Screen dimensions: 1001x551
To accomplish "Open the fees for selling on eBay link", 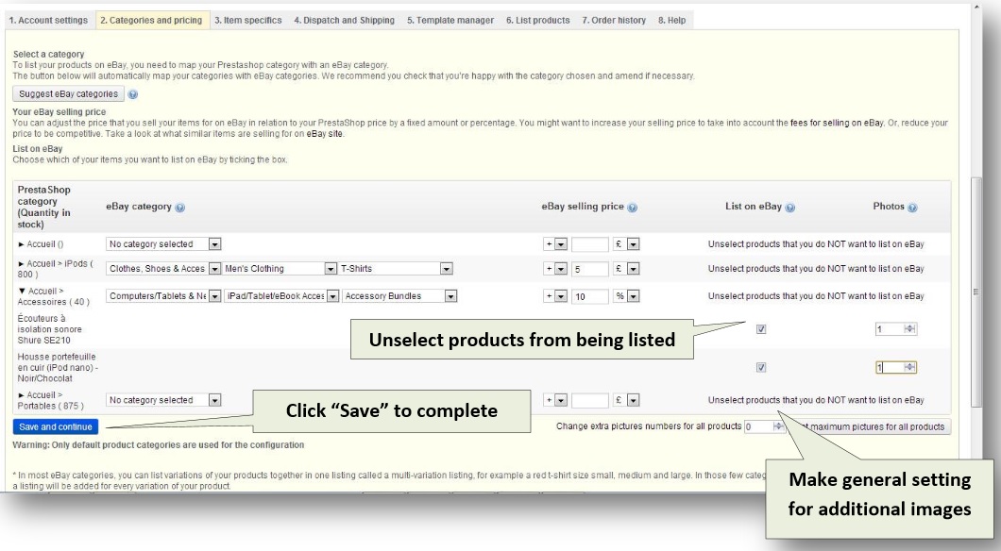I will [837, 123].
